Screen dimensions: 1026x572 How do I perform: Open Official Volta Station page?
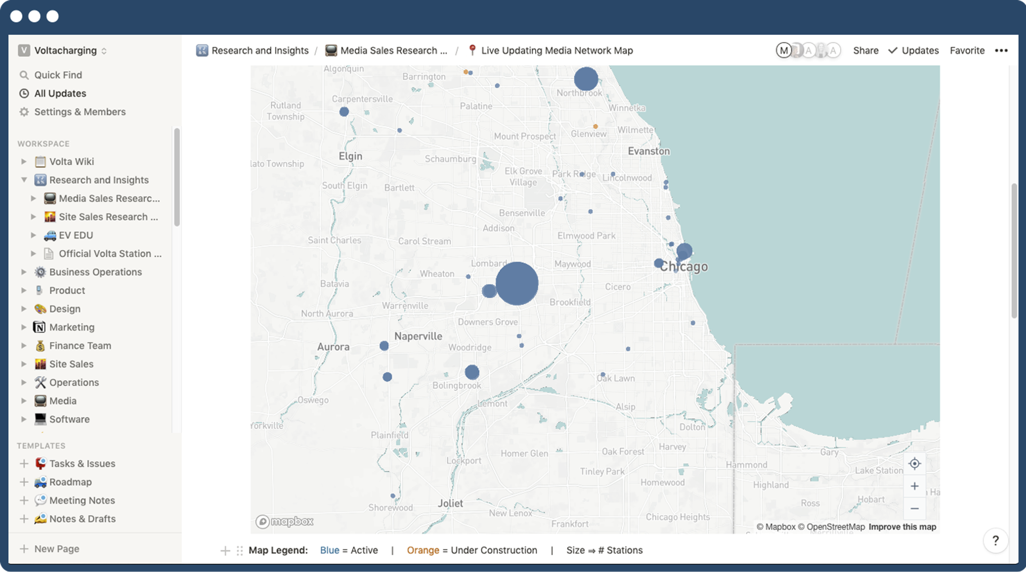pos(110,253)
